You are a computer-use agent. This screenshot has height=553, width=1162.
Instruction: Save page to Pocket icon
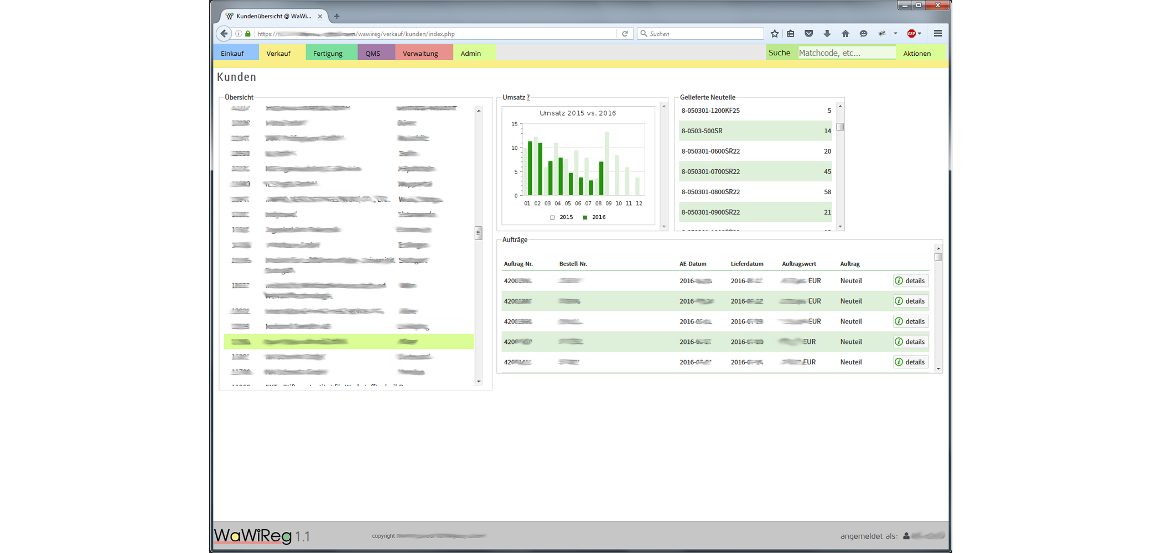tap(809, 34)
